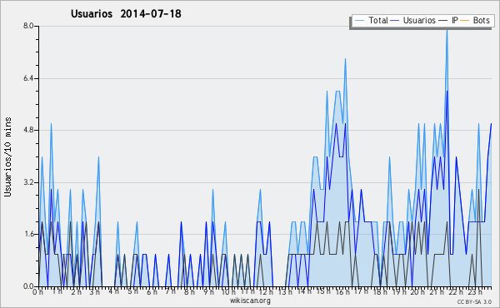Click the 'wikiscan.org' source text
This screenshot has height=308, width=500.
click(250, 301)
